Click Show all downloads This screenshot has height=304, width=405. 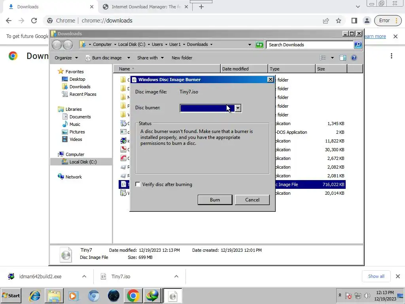coord(376,276)
